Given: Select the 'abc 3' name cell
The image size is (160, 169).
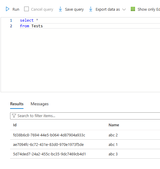Looking at the screenshot, I should [113, 154].
